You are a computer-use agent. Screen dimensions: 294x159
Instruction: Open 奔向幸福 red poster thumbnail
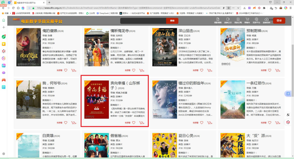pos(97,100)
